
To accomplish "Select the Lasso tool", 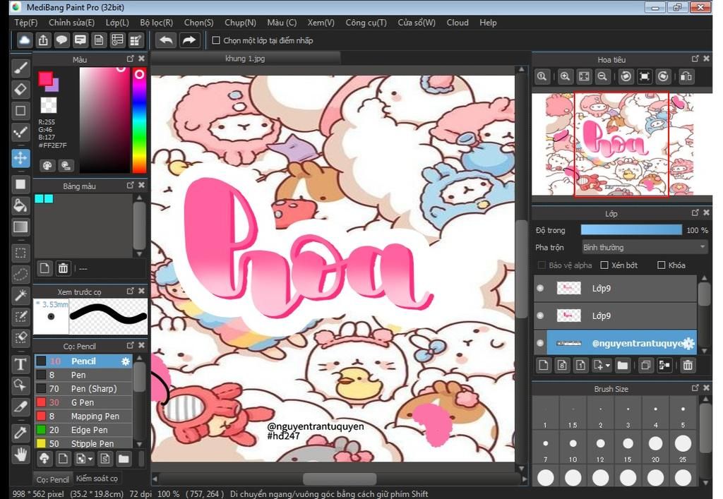I will 20,275.
